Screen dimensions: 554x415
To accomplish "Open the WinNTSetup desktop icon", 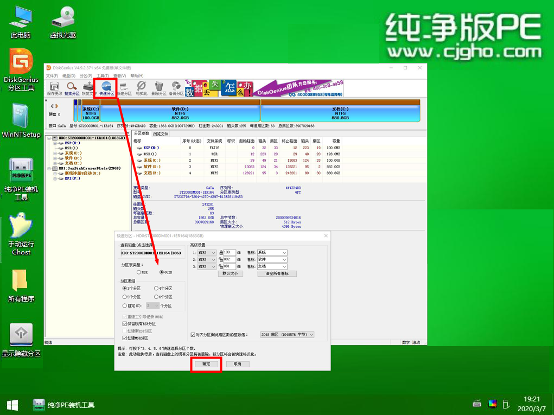I will (21, 120).
